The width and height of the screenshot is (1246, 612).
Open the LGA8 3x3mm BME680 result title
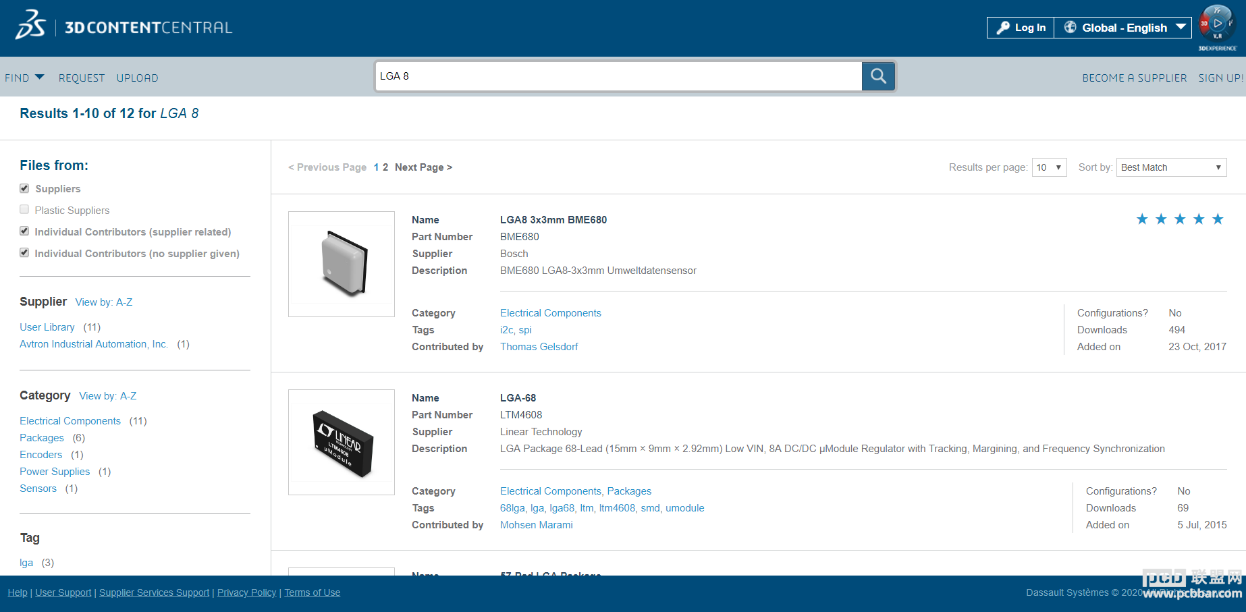(553, 220)
